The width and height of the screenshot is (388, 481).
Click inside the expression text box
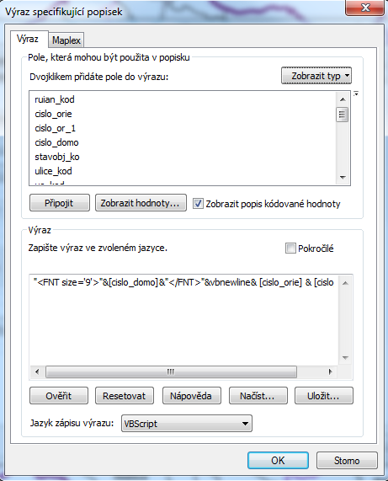pyautogui.click(x=183, y=319)
